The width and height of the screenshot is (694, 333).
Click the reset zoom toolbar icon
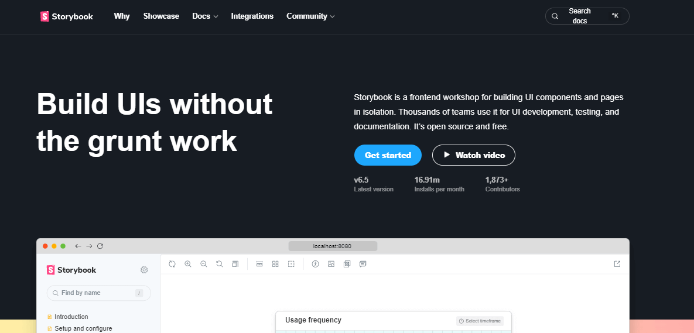219,264
